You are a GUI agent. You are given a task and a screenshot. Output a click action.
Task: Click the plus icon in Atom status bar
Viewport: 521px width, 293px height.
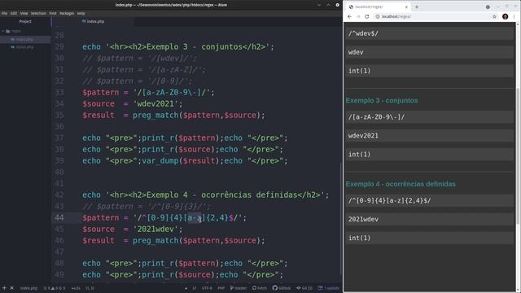click(4, 288)
